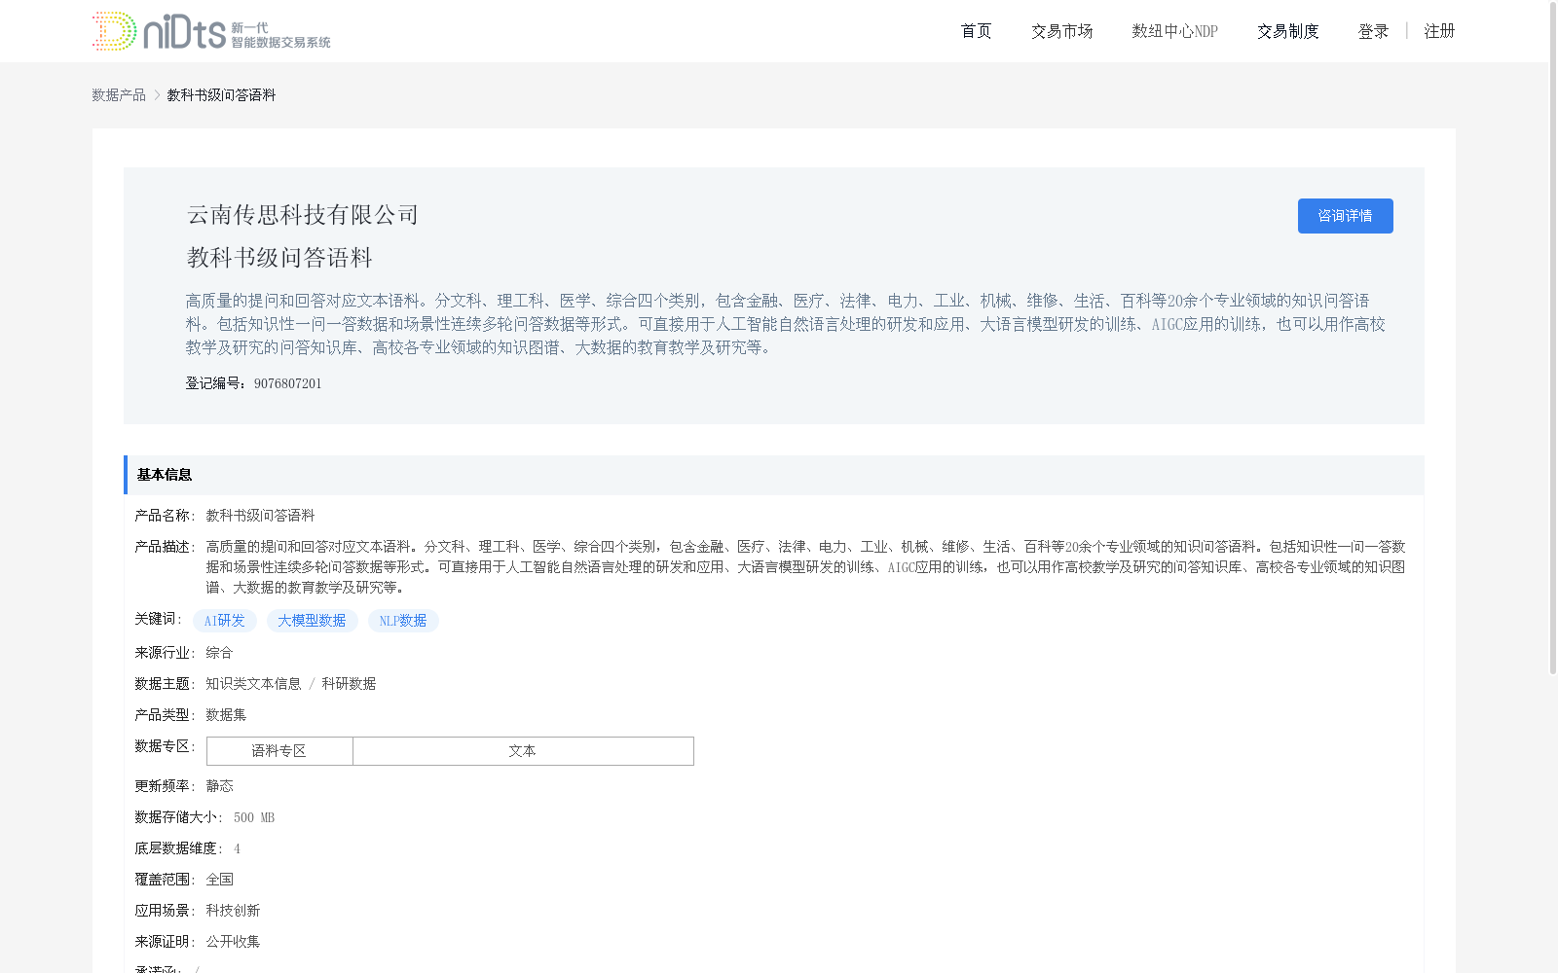Select the NLP数据 keyword tag
This screenshot has width=1558, height=973.
403,621
